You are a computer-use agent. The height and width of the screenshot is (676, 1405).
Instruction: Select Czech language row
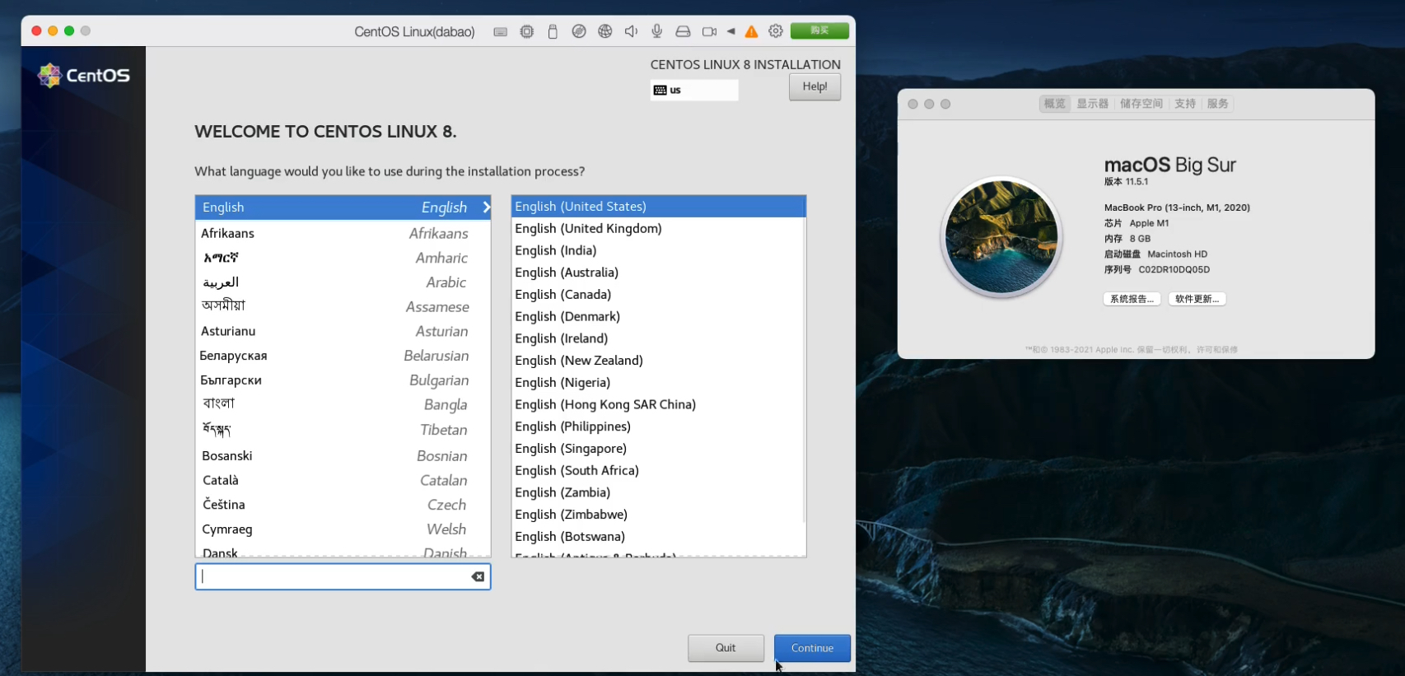point(343,505)
